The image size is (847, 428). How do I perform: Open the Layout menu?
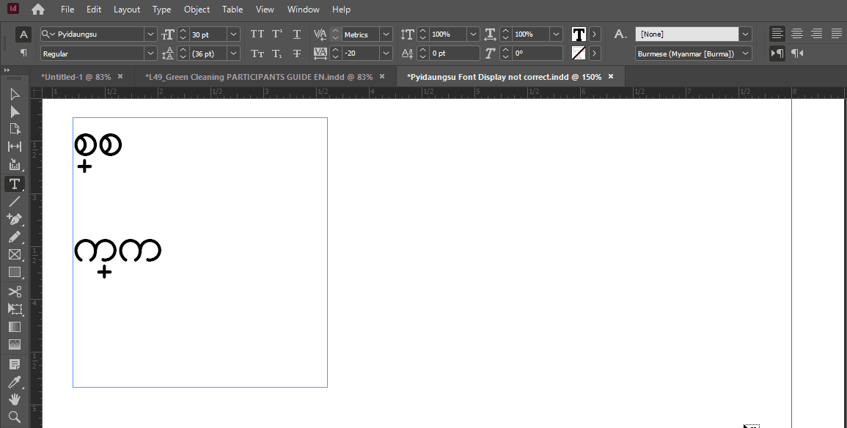[x=127, y=10]
